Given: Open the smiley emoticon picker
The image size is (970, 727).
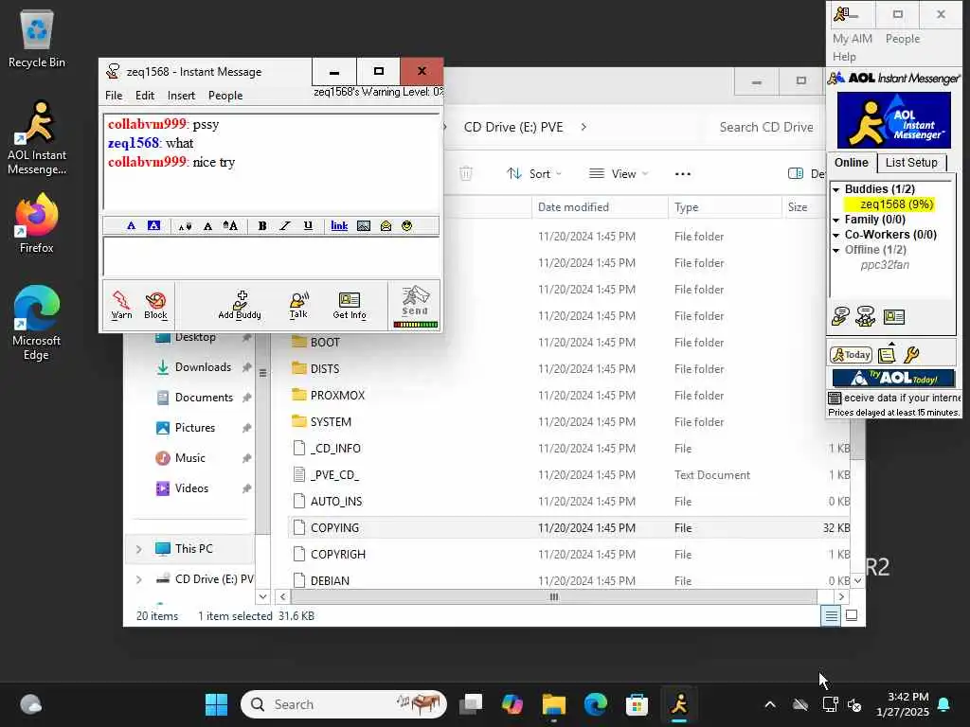Looking at the screenshot, I should coord(406,225).
